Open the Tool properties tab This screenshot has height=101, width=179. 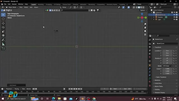(150, 40)
